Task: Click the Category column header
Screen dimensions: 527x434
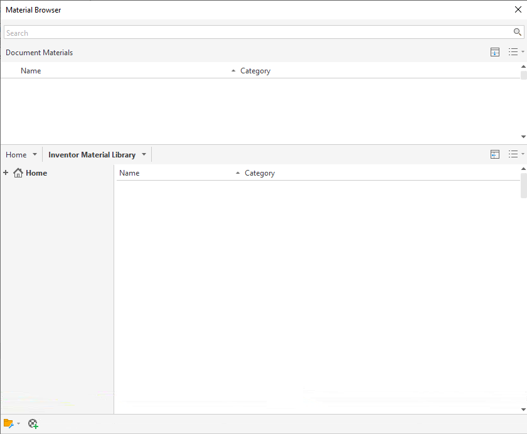Action: [255, 70]
